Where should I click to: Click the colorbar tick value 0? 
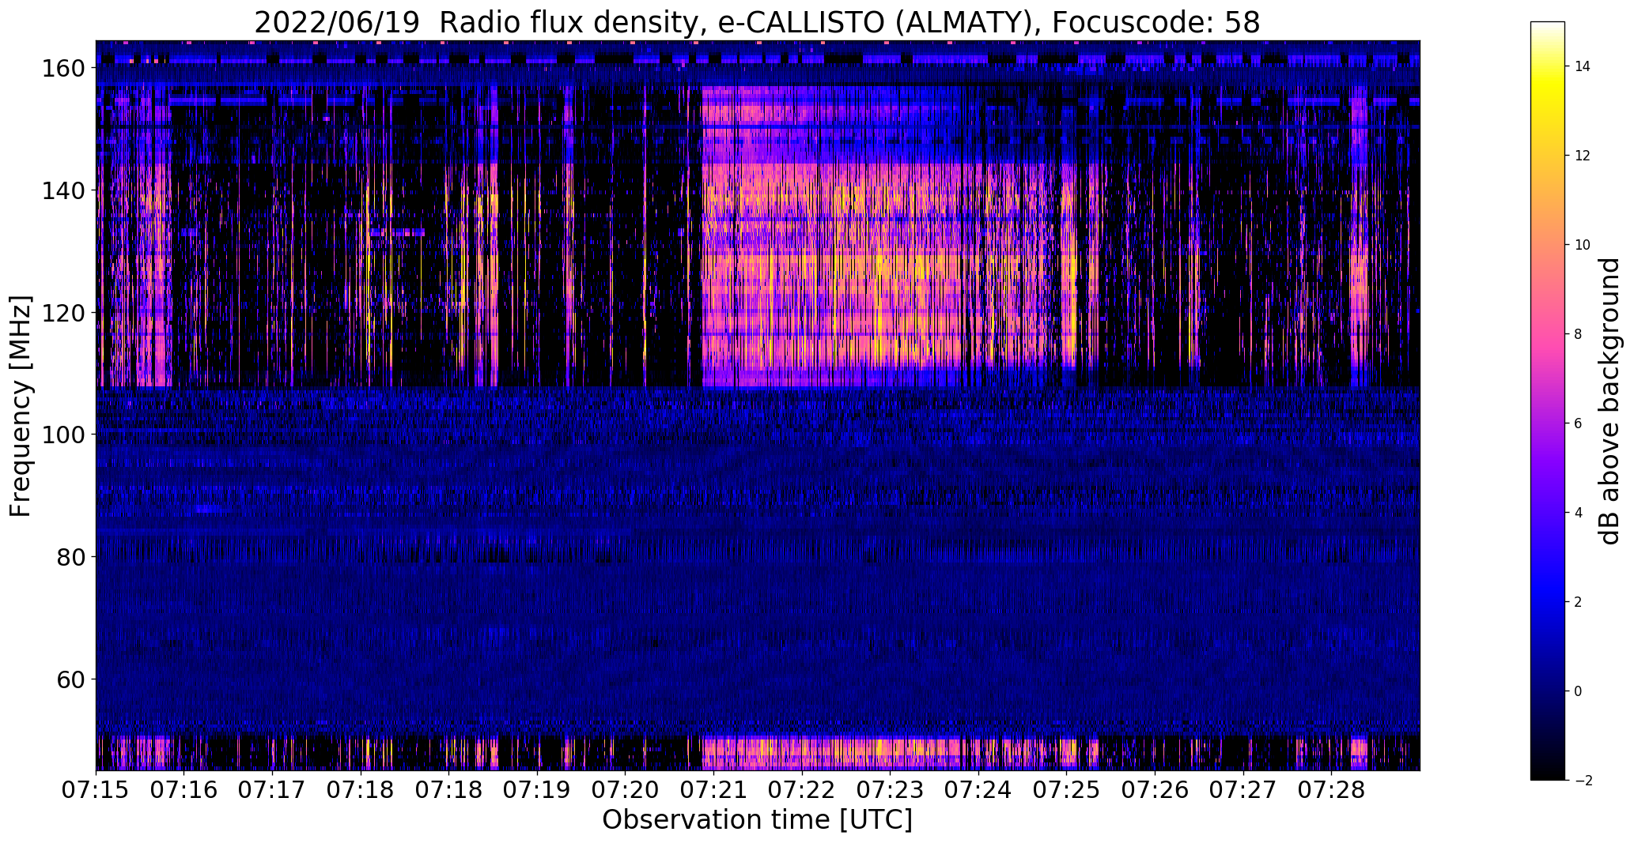pos(1579,691)
